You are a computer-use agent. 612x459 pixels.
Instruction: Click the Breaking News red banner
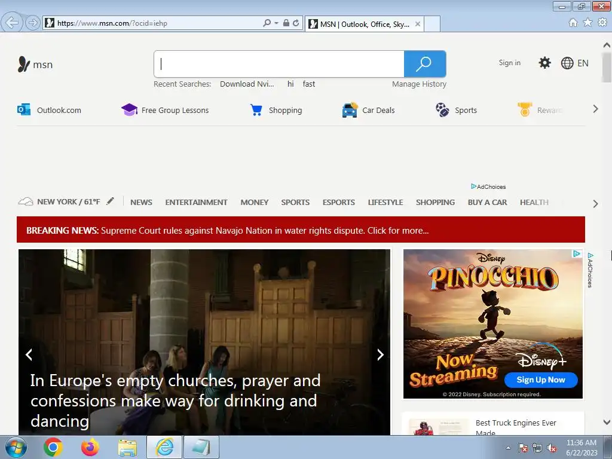(301, 229)
